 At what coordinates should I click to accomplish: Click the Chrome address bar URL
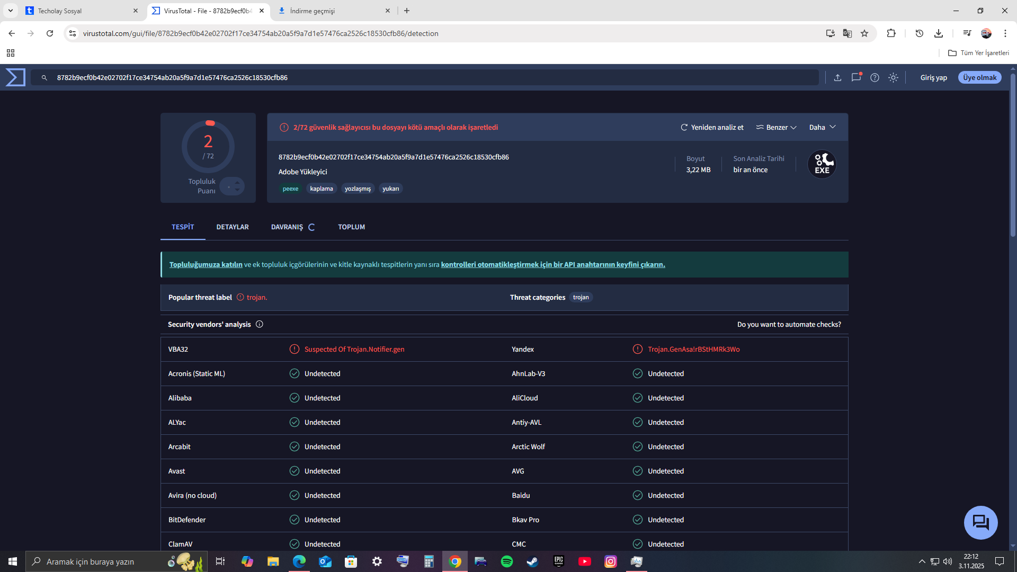[261, 33]
